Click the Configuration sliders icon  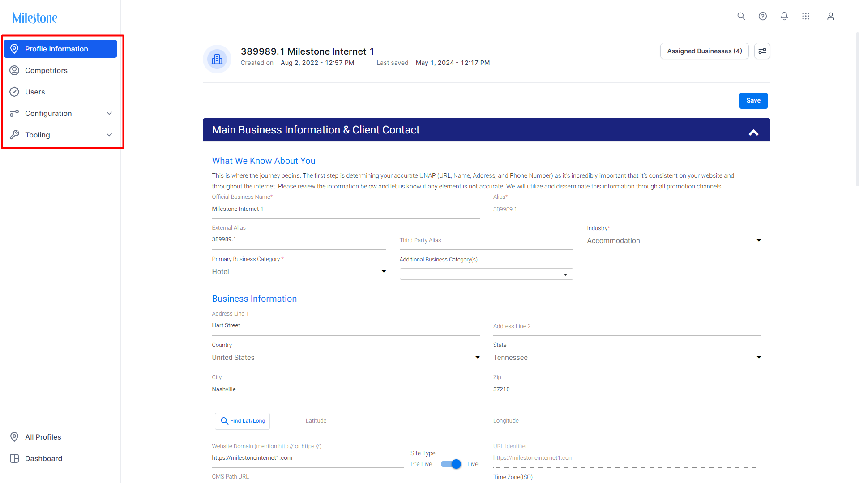[14, 113]
